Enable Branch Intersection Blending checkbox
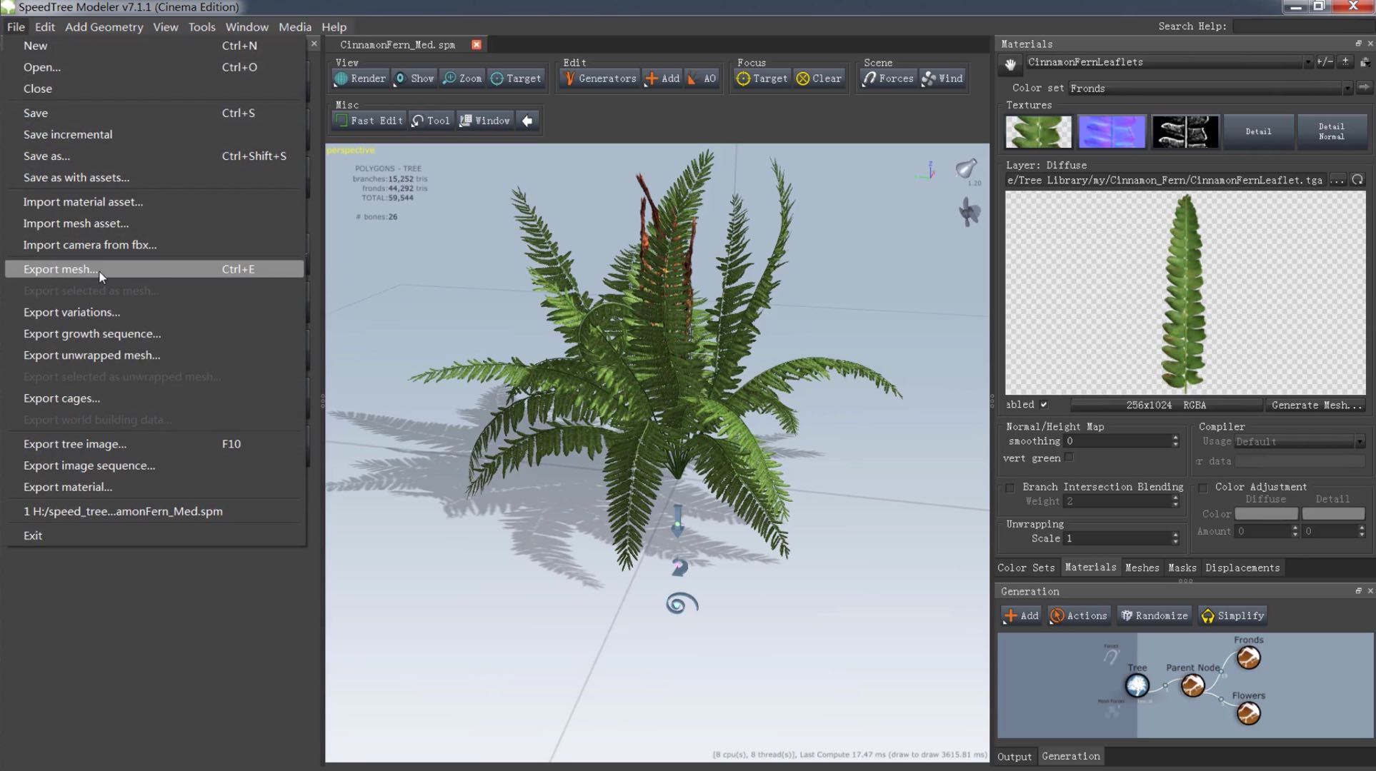 pos(1009,488)
